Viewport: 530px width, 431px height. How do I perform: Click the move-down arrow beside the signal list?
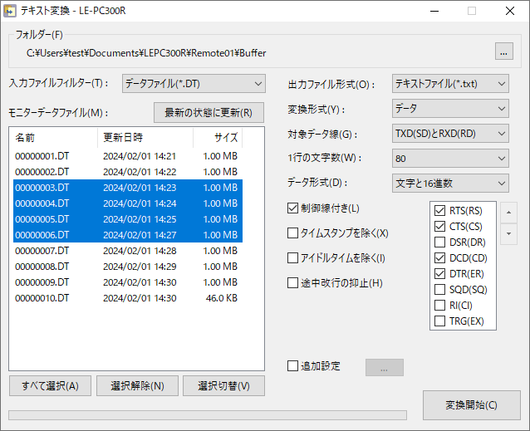[508, 234]
